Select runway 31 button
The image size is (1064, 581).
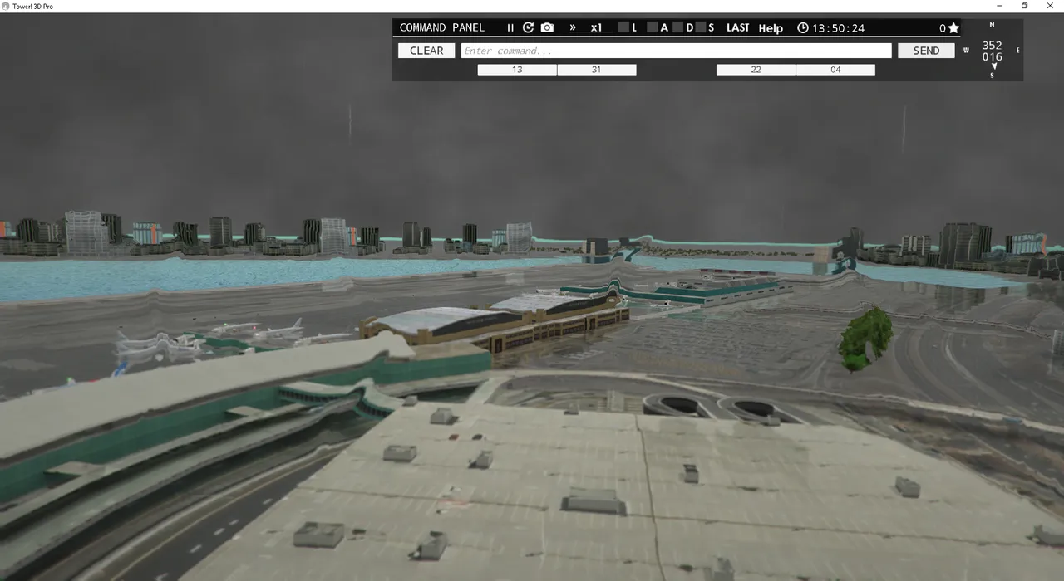(x=597, y=70)
